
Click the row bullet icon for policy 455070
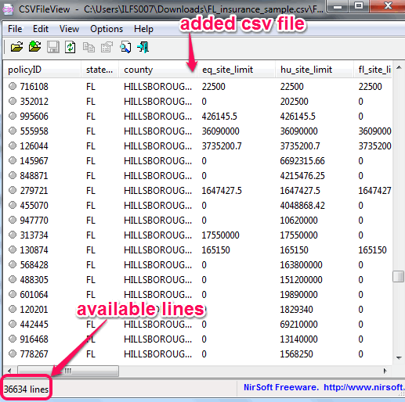pyautogui.click(x=13, y=205)
